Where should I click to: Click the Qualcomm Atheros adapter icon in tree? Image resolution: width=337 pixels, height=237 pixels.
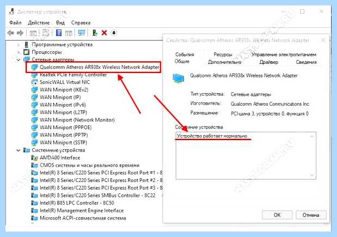(x=34, y=67)
